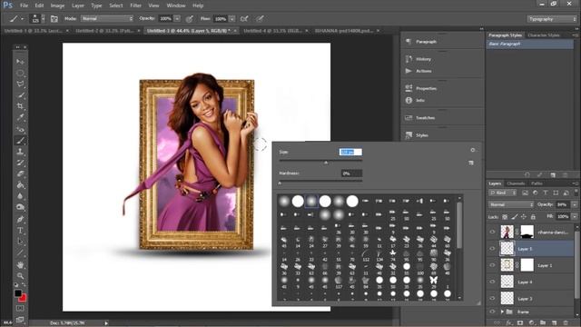Open brush preset picker gear menu
This screenshot has width=581, height=327.
coord(473,150)
